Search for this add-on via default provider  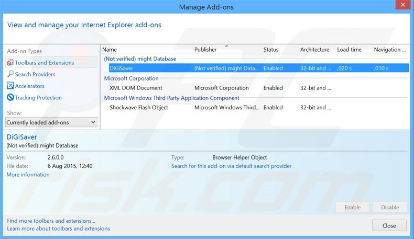click(x=231, y=166)
